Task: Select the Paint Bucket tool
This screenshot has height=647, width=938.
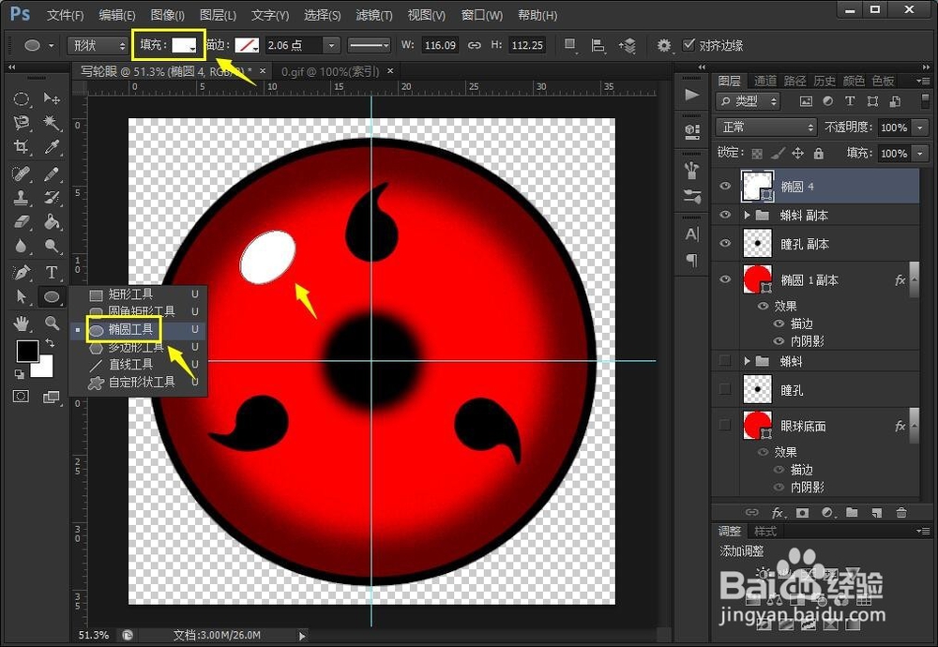Action: (52, 222)
